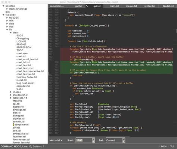Image resolution: width=177 pixels, height=149 pixels.
Task: Collapse the Desktop folder in sidebar
Action: point(3,6)
